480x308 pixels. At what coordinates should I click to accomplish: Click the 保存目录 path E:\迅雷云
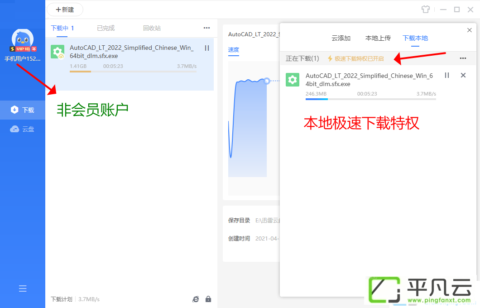tap(268, 221)
